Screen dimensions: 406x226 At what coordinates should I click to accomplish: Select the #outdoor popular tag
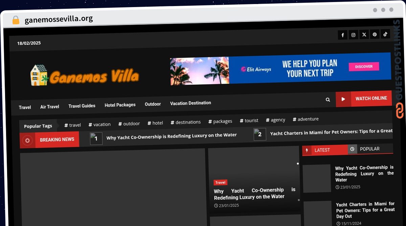tap(129, 124)
